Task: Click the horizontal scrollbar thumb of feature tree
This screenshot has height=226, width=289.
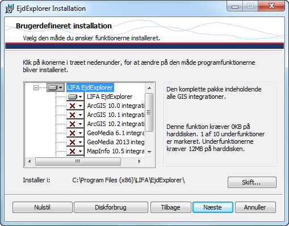Action: coord(78,161)
